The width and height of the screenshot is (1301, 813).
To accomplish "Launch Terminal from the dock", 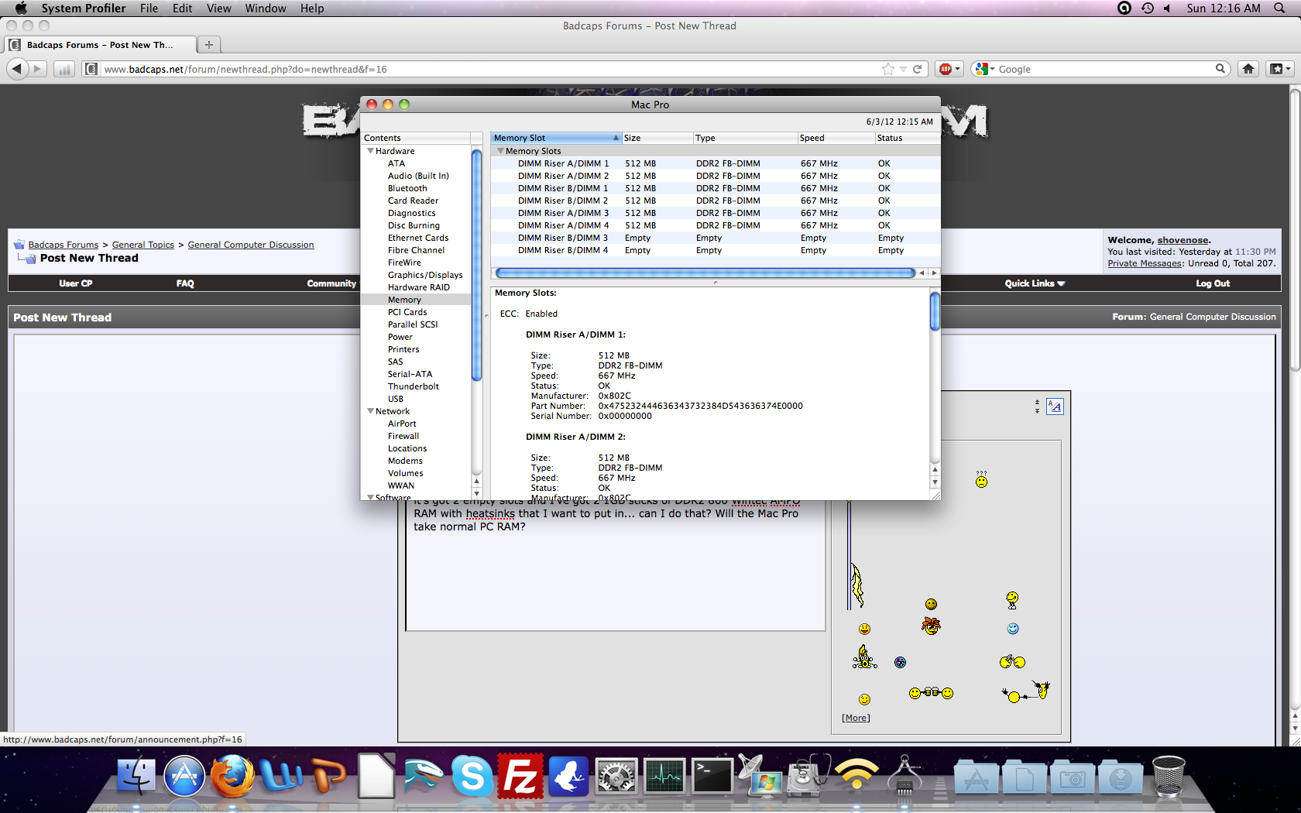I will [x=712, y=776].
